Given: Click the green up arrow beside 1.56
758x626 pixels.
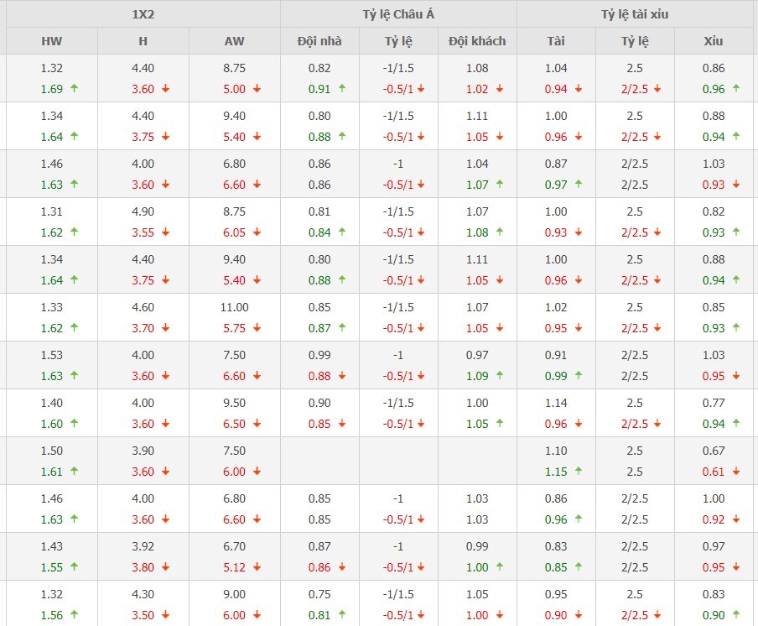Looking at the screenshot, I should pos(74,614).
